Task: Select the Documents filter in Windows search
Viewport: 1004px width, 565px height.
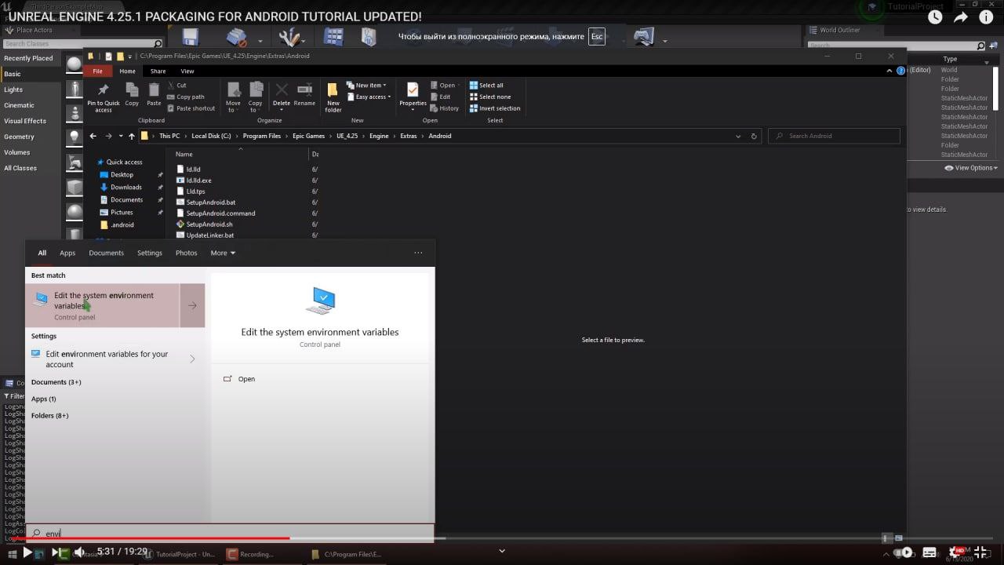Action: coord(106,253)
